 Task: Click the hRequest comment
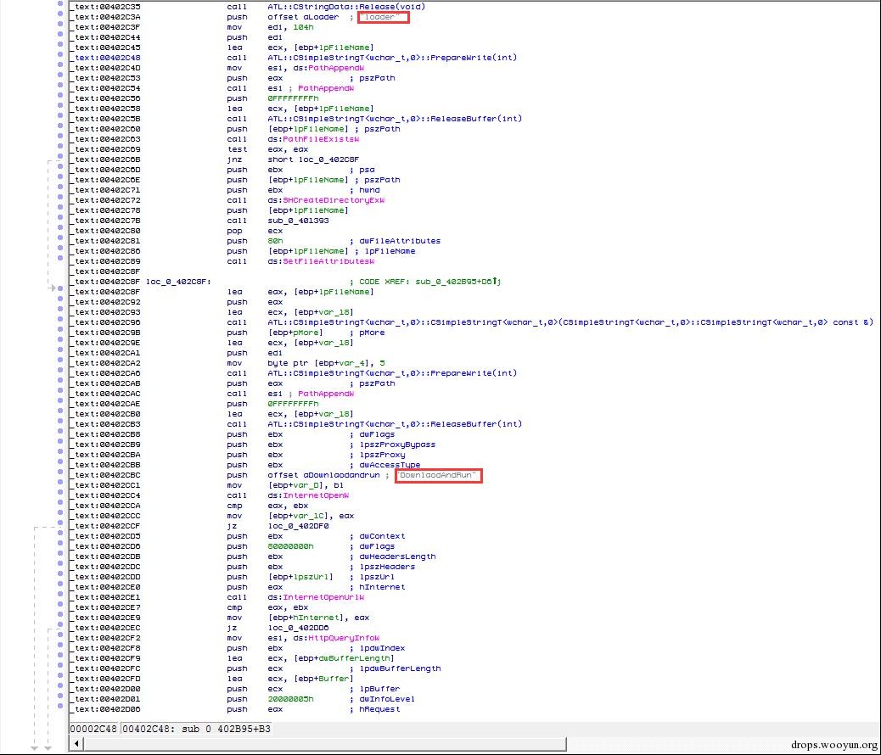point(379,709)
